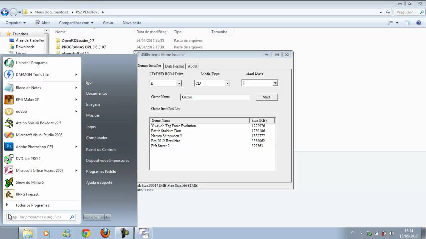Expand DAEMON Tools Lite jump list arrow
This screenshot has height=239, width=426.
click(x=76, y=75)
